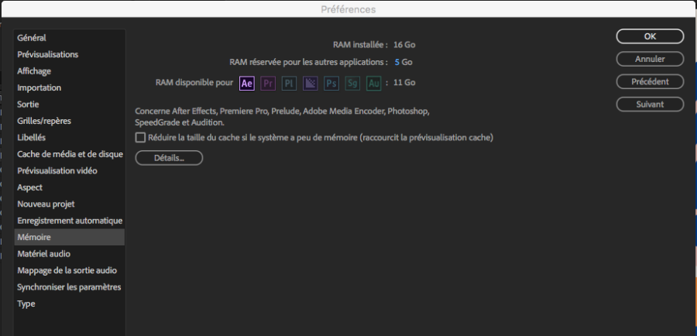Enable reduce cache size when memory low
This screenshot has width=697, height=336.
tap(140, 138)
